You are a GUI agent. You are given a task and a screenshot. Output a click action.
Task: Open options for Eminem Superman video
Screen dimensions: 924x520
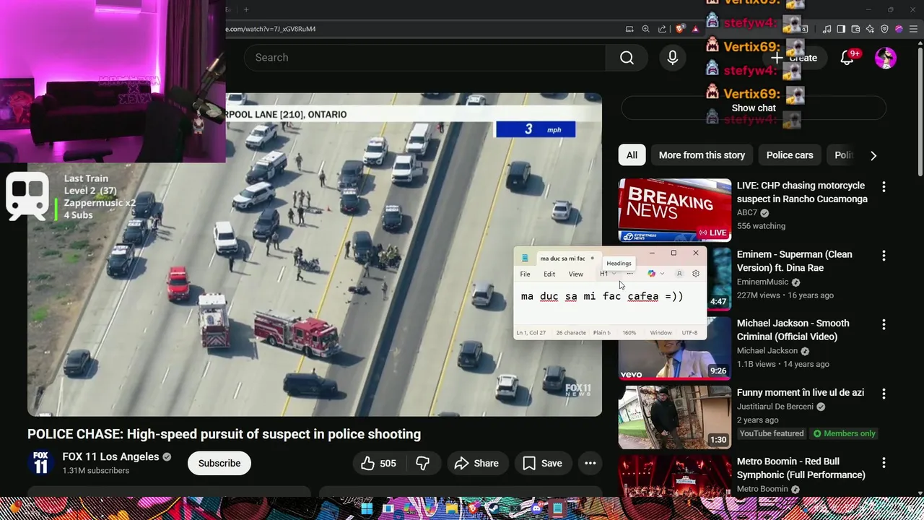coord(884,256)
